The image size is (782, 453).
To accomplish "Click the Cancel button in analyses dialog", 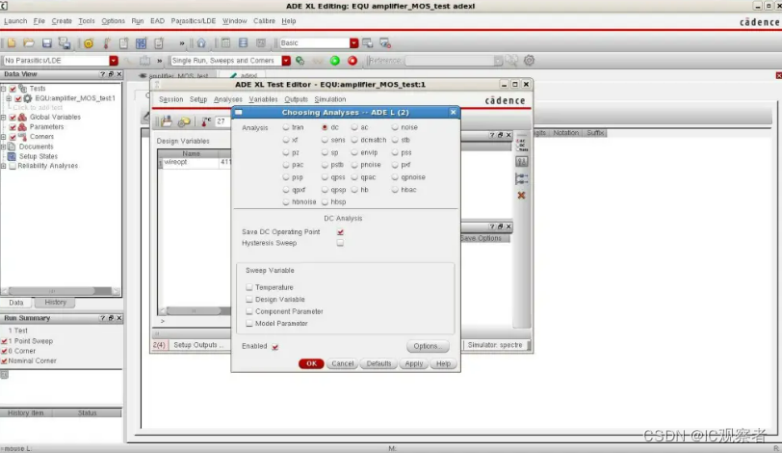I will tap(343, 363).
